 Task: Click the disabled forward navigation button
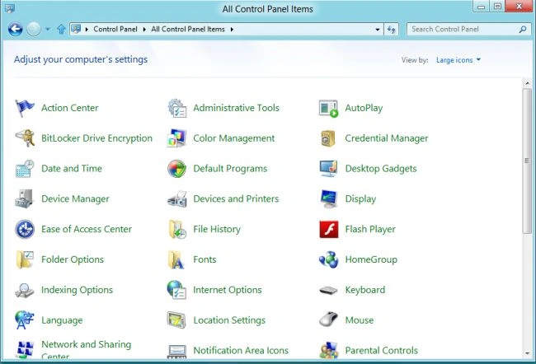click(x=34, y=30)
